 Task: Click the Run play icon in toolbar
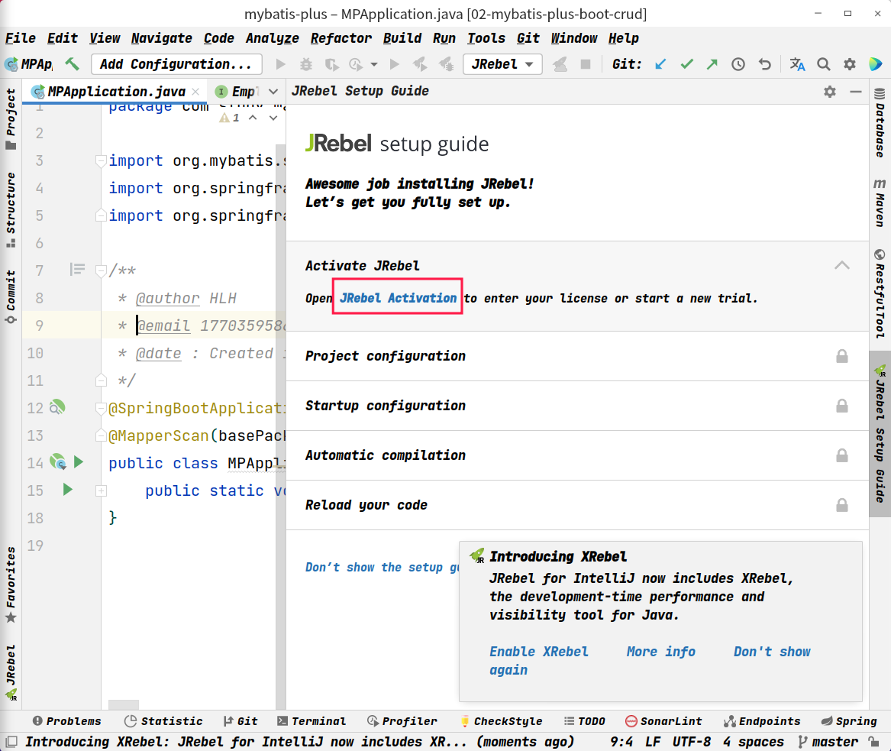280,64
